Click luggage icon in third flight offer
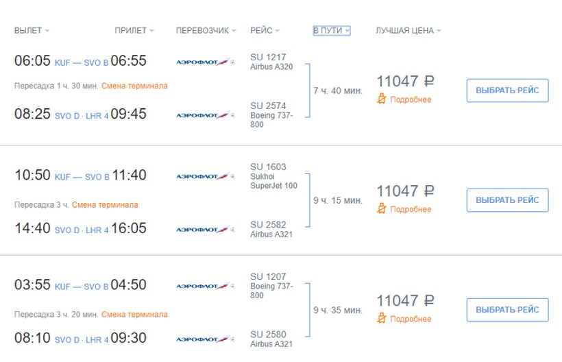Viewport: 562px width, 362px height. pos(382,319)
